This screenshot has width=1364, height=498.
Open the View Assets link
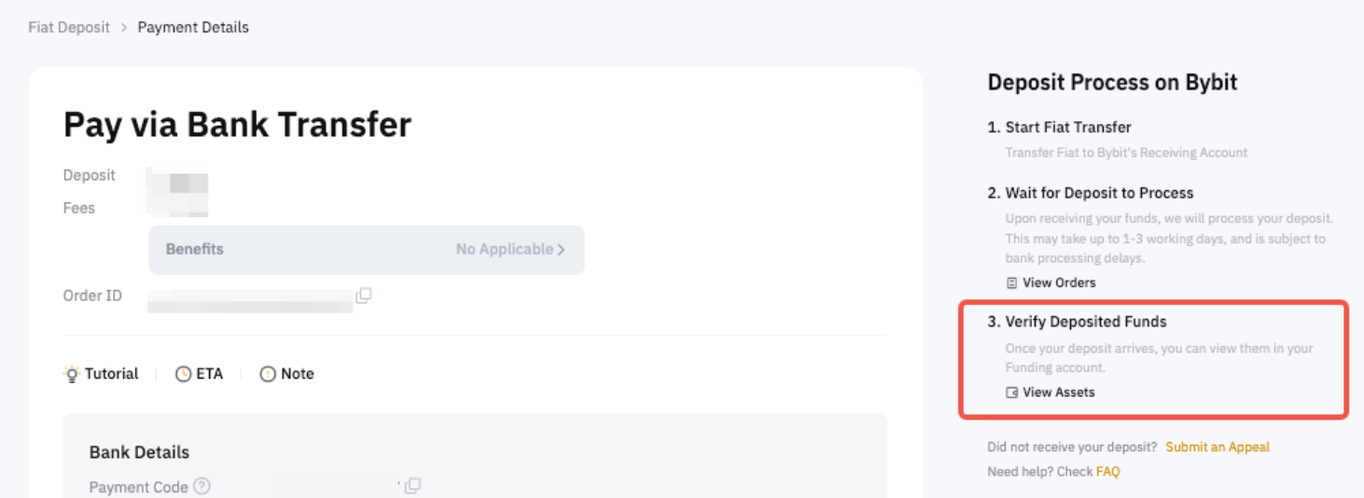(1051, 393)
